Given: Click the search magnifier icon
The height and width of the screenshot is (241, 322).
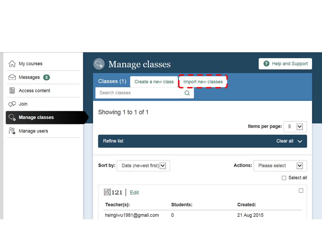Looking at the screenshot, I should pyautogui.click(x=187, y=93).
